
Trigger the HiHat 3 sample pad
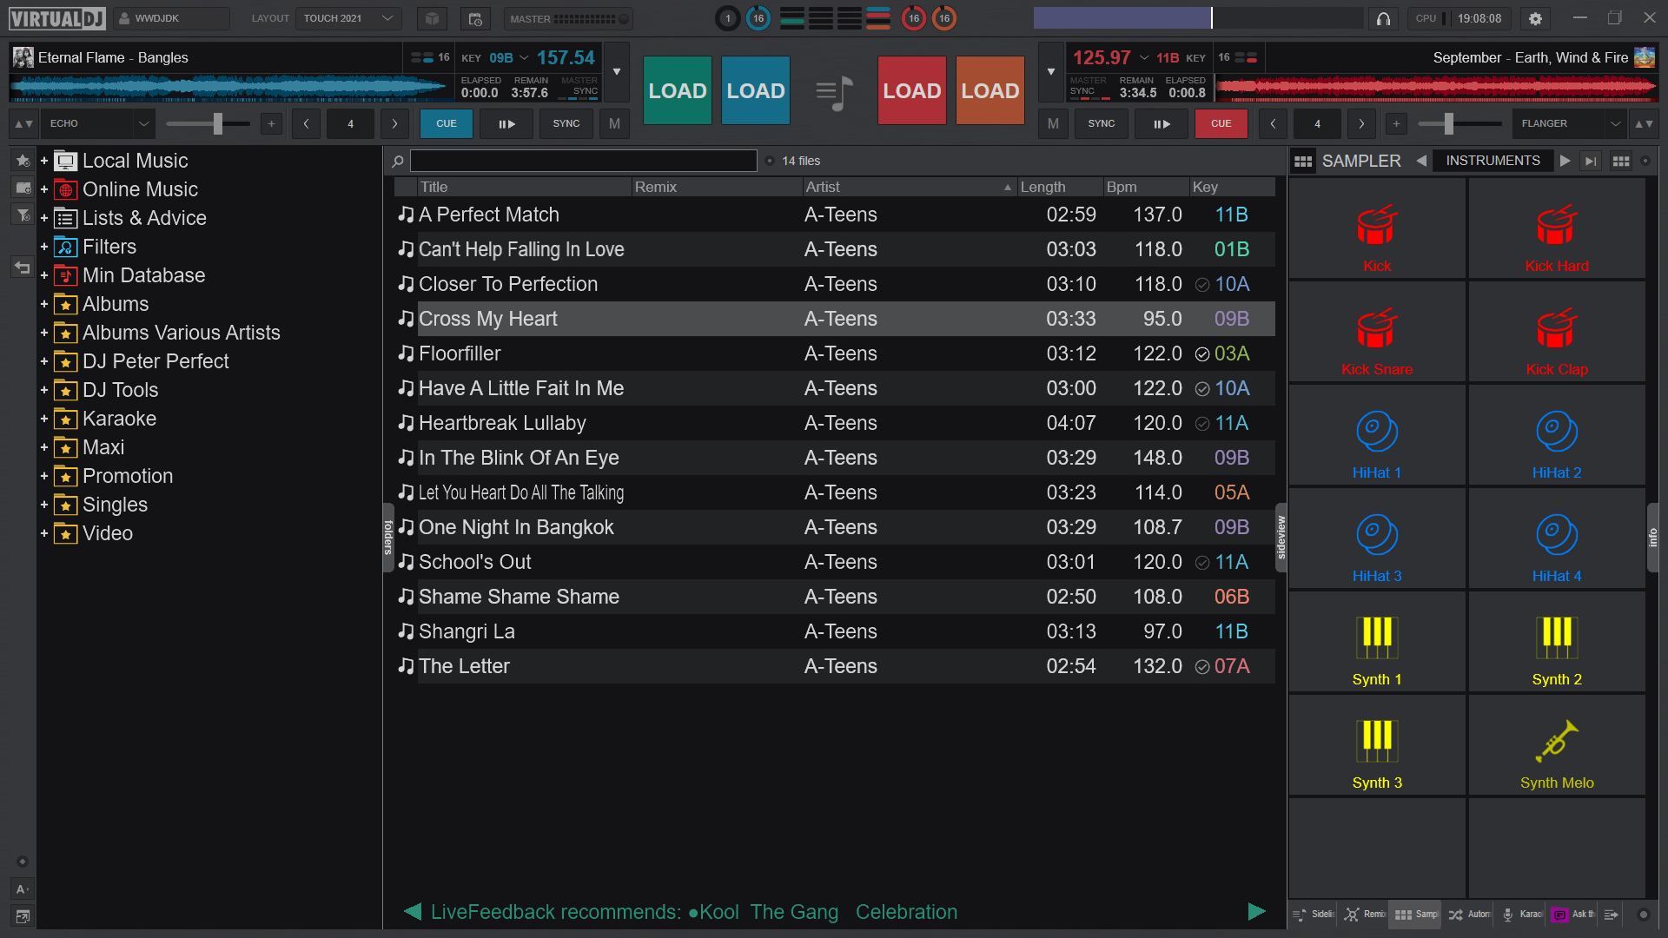point(1377,538)
